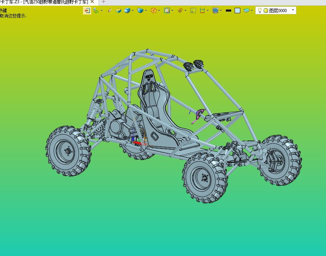The image size is (326, 256).
Task: Close the 越野卡丁车 document tab
Action: point(92,2)
